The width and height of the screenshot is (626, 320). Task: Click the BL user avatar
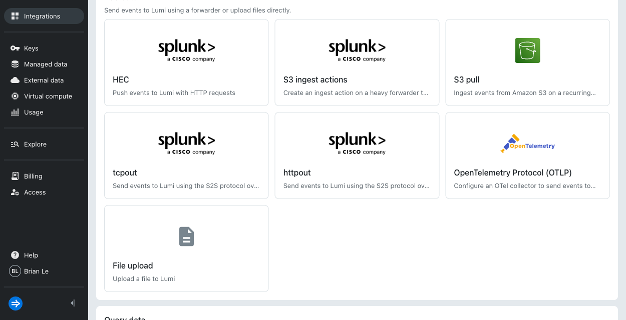coord(15,271)
